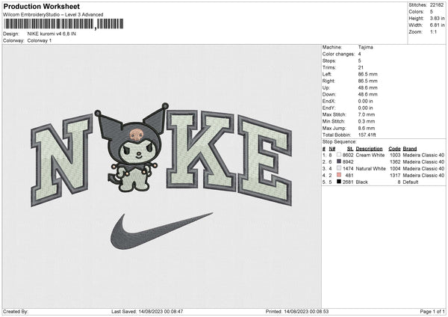Click the Trims value '21'

pyautogui.click(x=361, y=67)
